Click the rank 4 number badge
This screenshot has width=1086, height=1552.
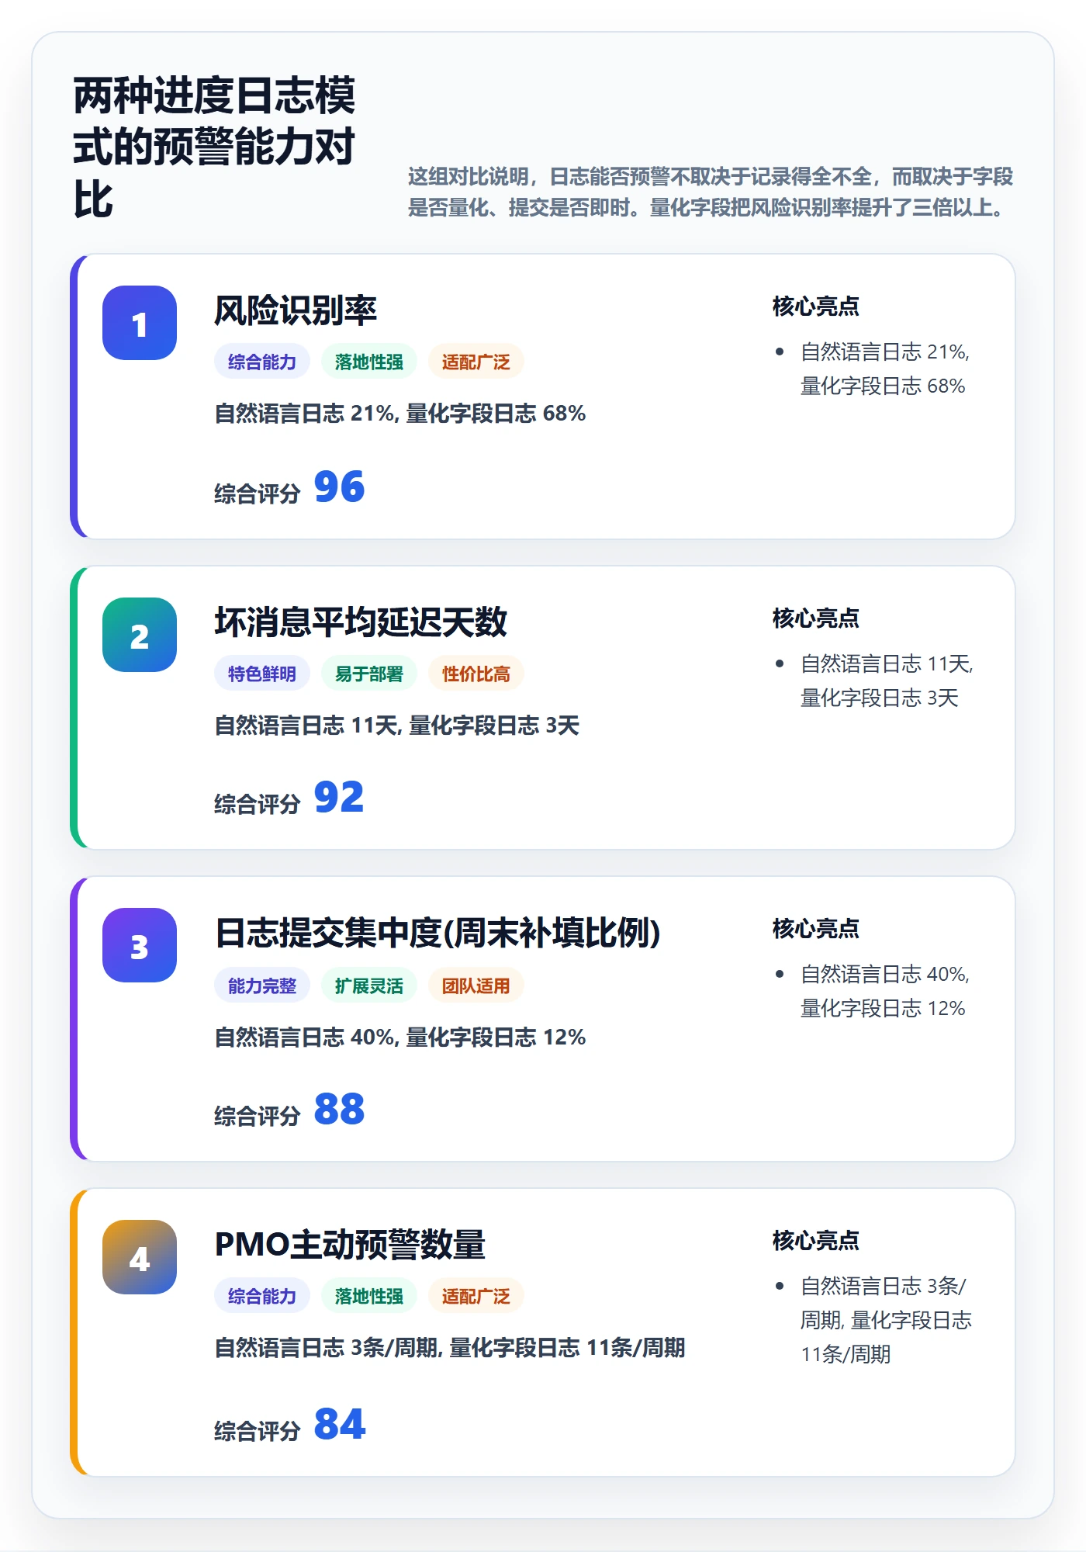point(140,1257)
